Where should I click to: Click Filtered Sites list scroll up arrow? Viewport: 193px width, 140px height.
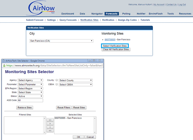(x=44, y=118)
